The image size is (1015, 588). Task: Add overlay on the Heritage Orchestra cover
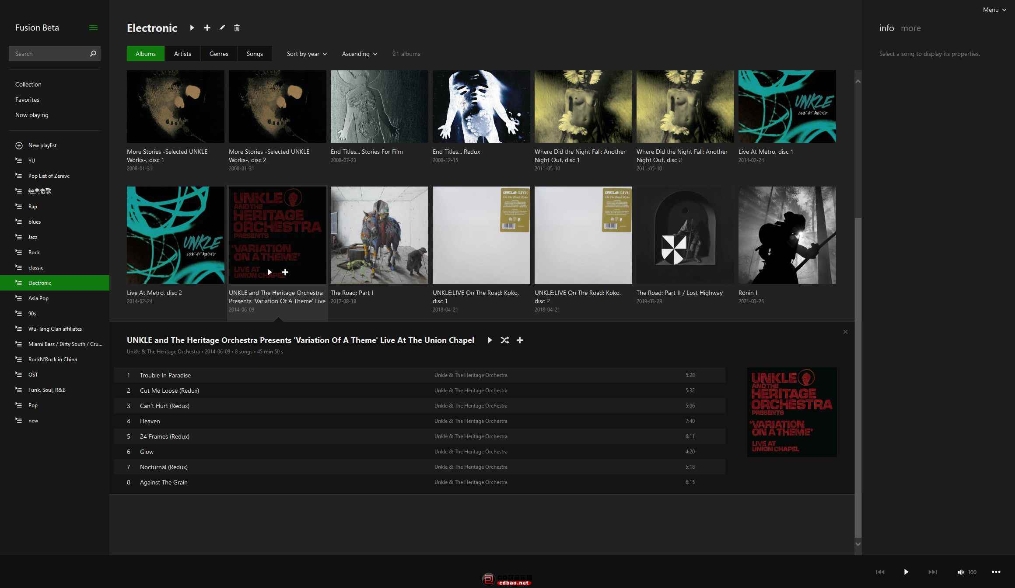pos(285,272)
